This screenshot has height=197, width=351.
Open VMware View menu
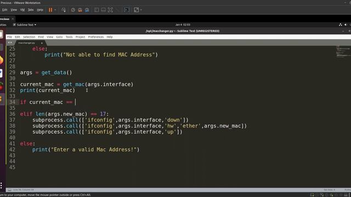pyautogui.click(x=14, y=10)
